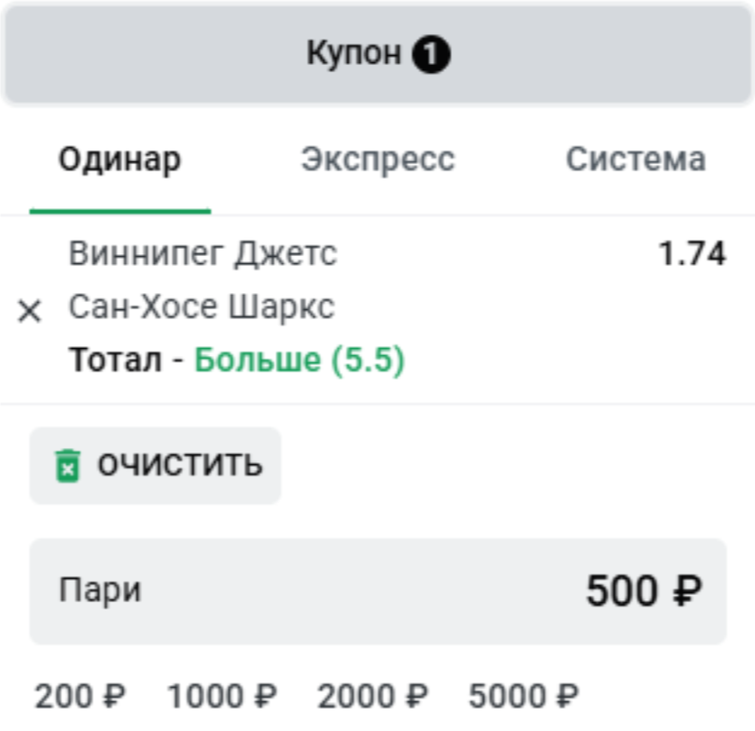
Task: Click the Пари label in stake box
Action: point(100,590)
